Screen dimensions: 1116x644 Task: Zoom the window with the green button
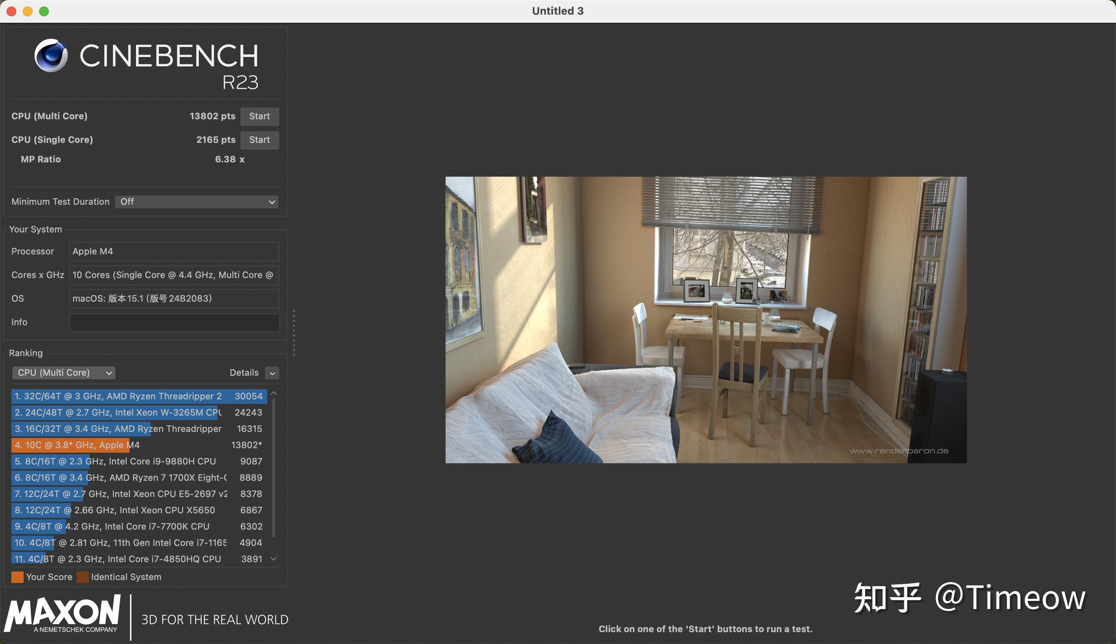coord(44,11)
